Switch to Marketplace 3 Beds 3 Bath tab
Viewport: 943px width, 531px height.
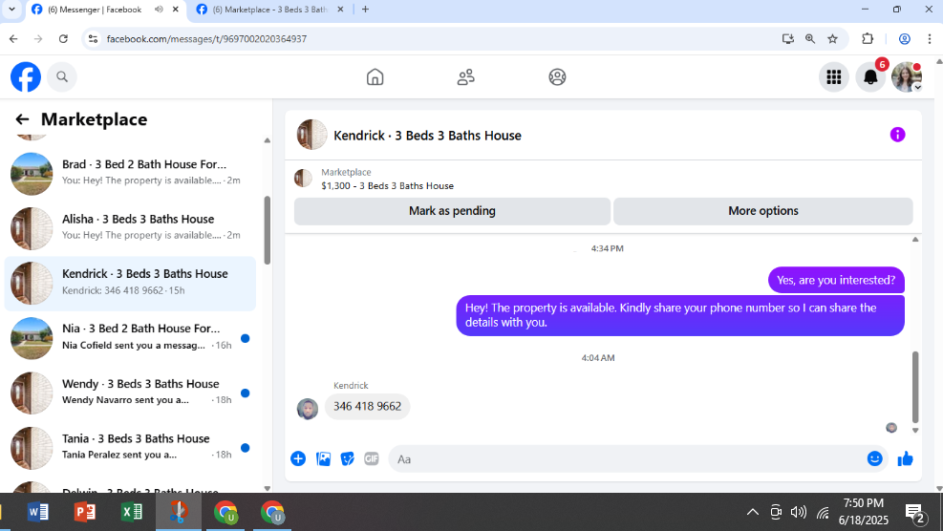coord(269,10)
